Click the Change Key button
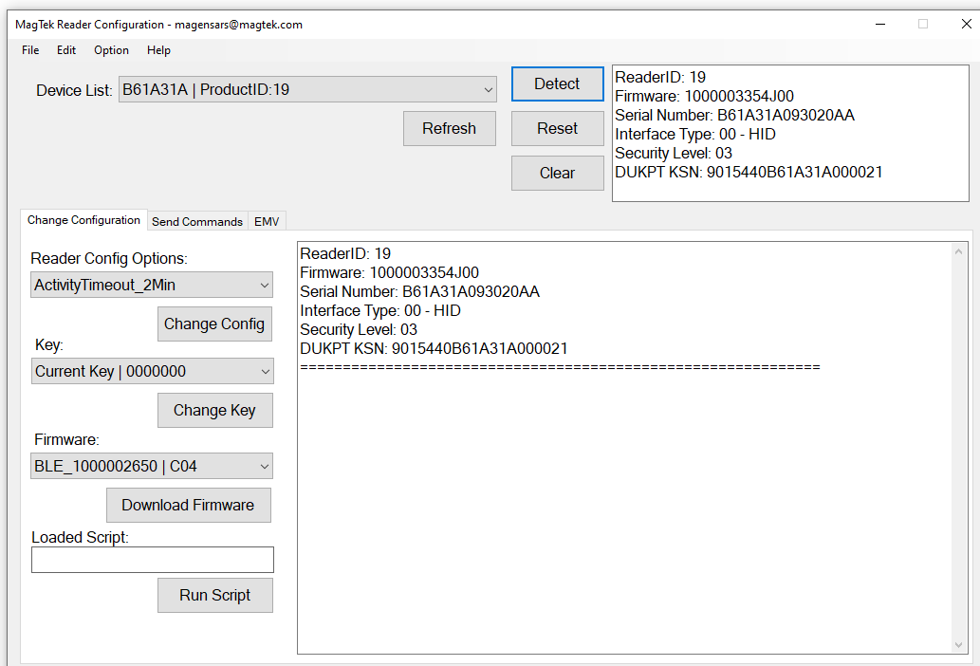Viewport: 980px width, 666px height. pos(214,410)
